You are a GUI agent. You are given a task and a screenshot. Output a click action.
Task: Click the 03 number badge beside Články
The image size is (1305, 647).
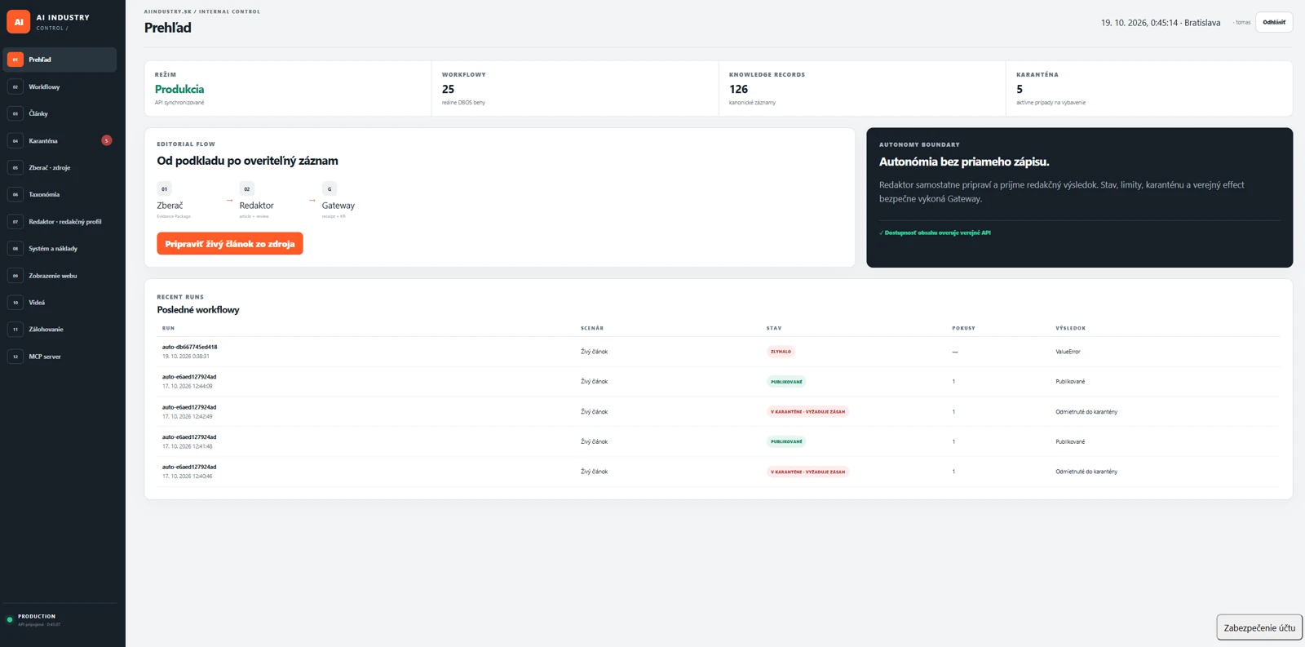pos(15,113)
